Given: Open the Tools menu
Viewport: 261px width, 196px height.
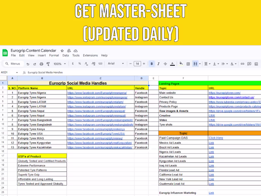Looking at the screenshot, I should click(76, 55).
